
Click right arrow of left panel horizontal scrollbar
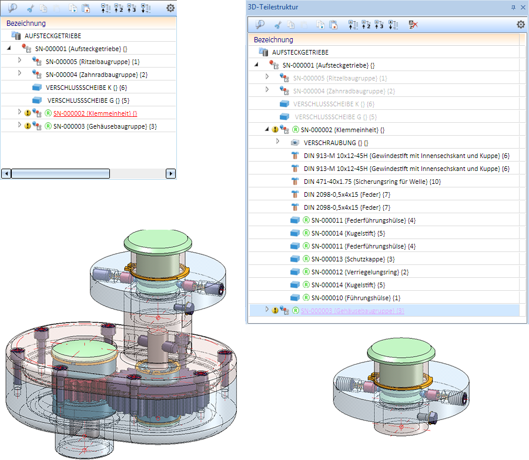click(170, 173)
